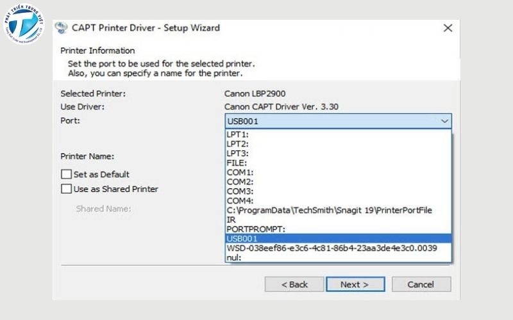
Task: Click the Phat Trien Trung Viet logo
Action: pyautogui.click(x=24, y=24)
